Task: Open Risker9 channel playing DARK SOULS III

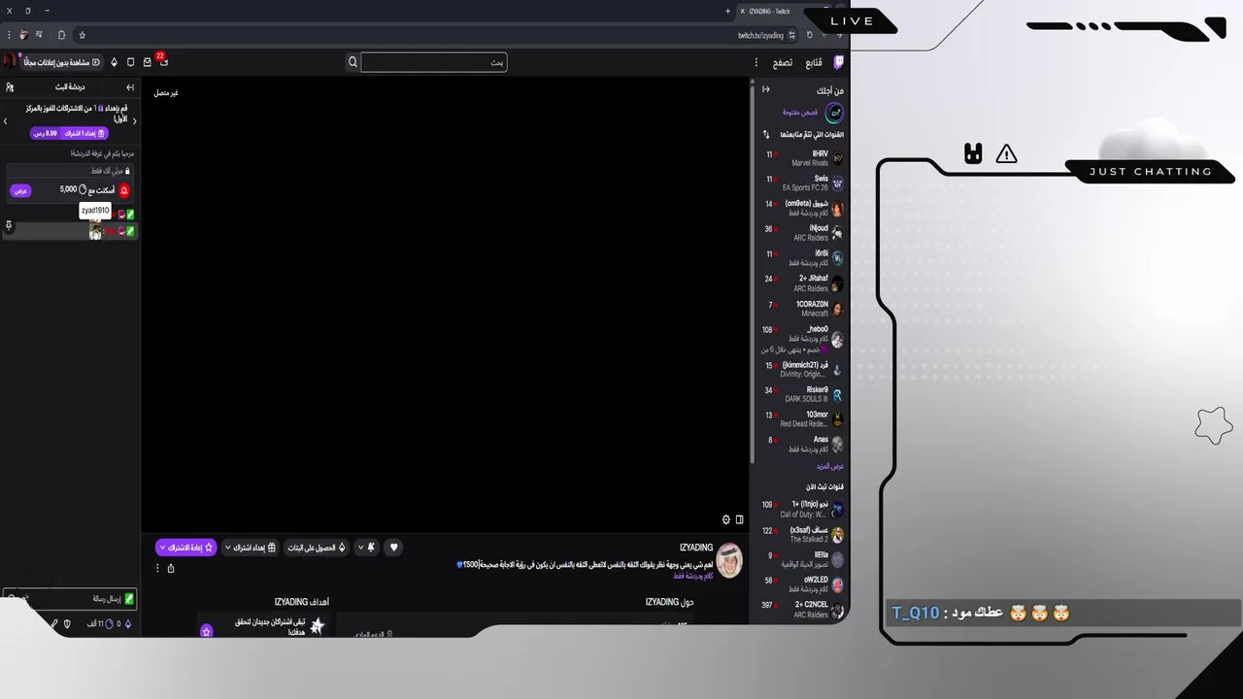Action: click(x=802, y=394)
